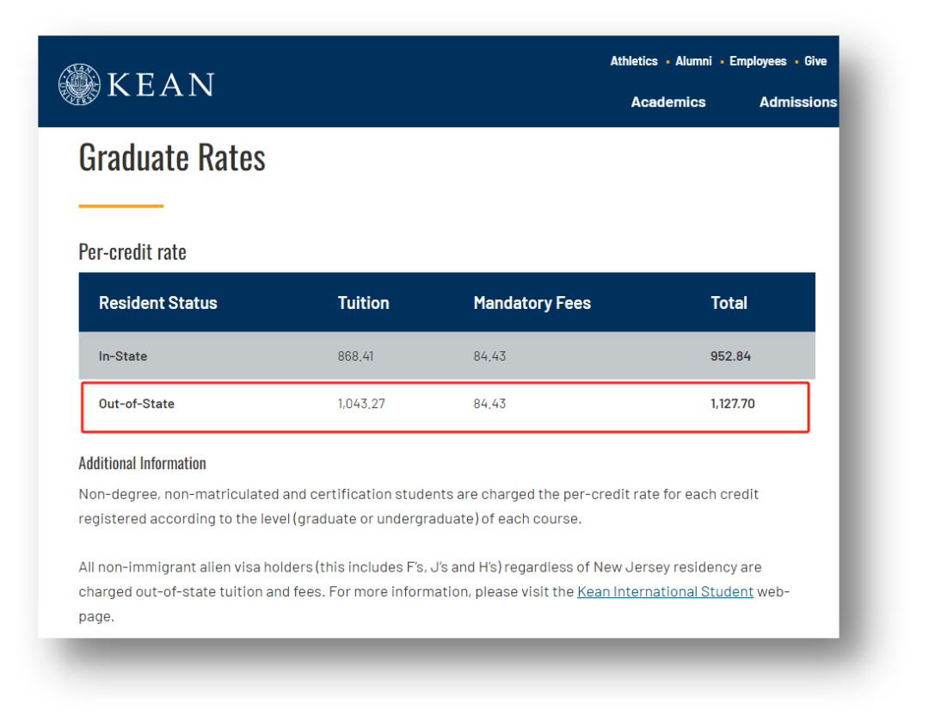Click the Give link

(x=815, y=61)
